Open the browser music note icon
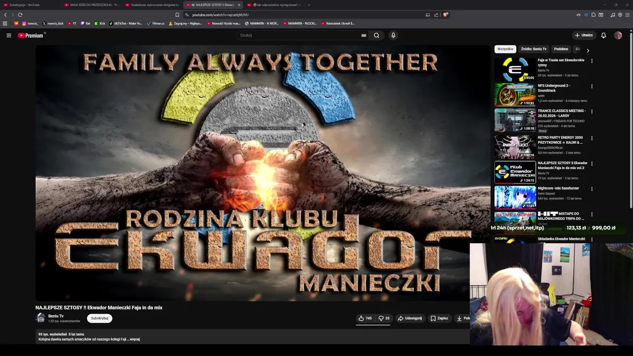 [x=613, y=15]
